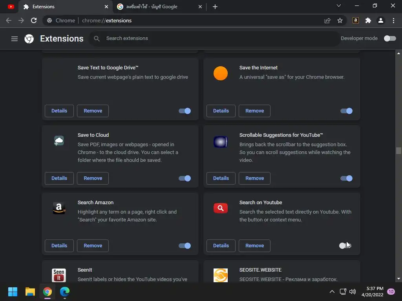This screenshot has height=301, width=402.
Task: Open the Extensions puzzle-piece toolbar menu
Action: pos(368,20)
